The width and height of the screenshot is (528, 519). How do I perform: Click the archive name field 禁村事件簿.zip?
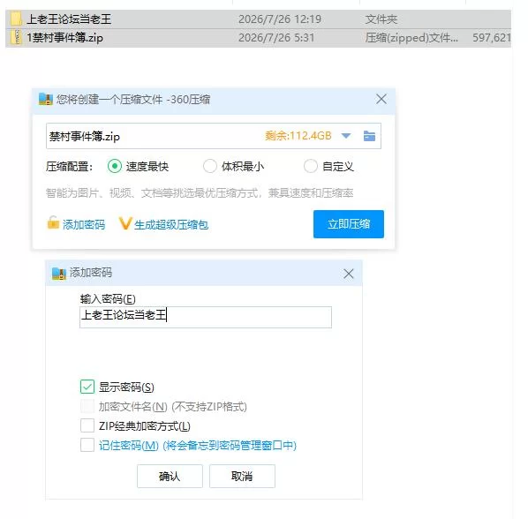click(214, 136)
